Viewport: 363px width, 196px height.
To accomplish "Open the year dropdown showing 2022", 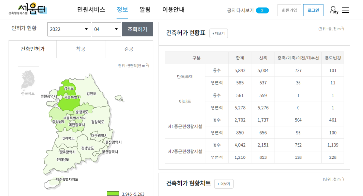I will pyautogui.click(x=69, y=29).
